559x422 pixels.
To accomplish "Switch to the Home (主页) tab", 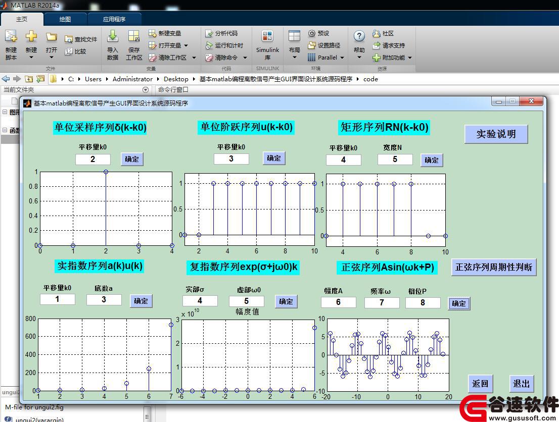I will (22, 19).
